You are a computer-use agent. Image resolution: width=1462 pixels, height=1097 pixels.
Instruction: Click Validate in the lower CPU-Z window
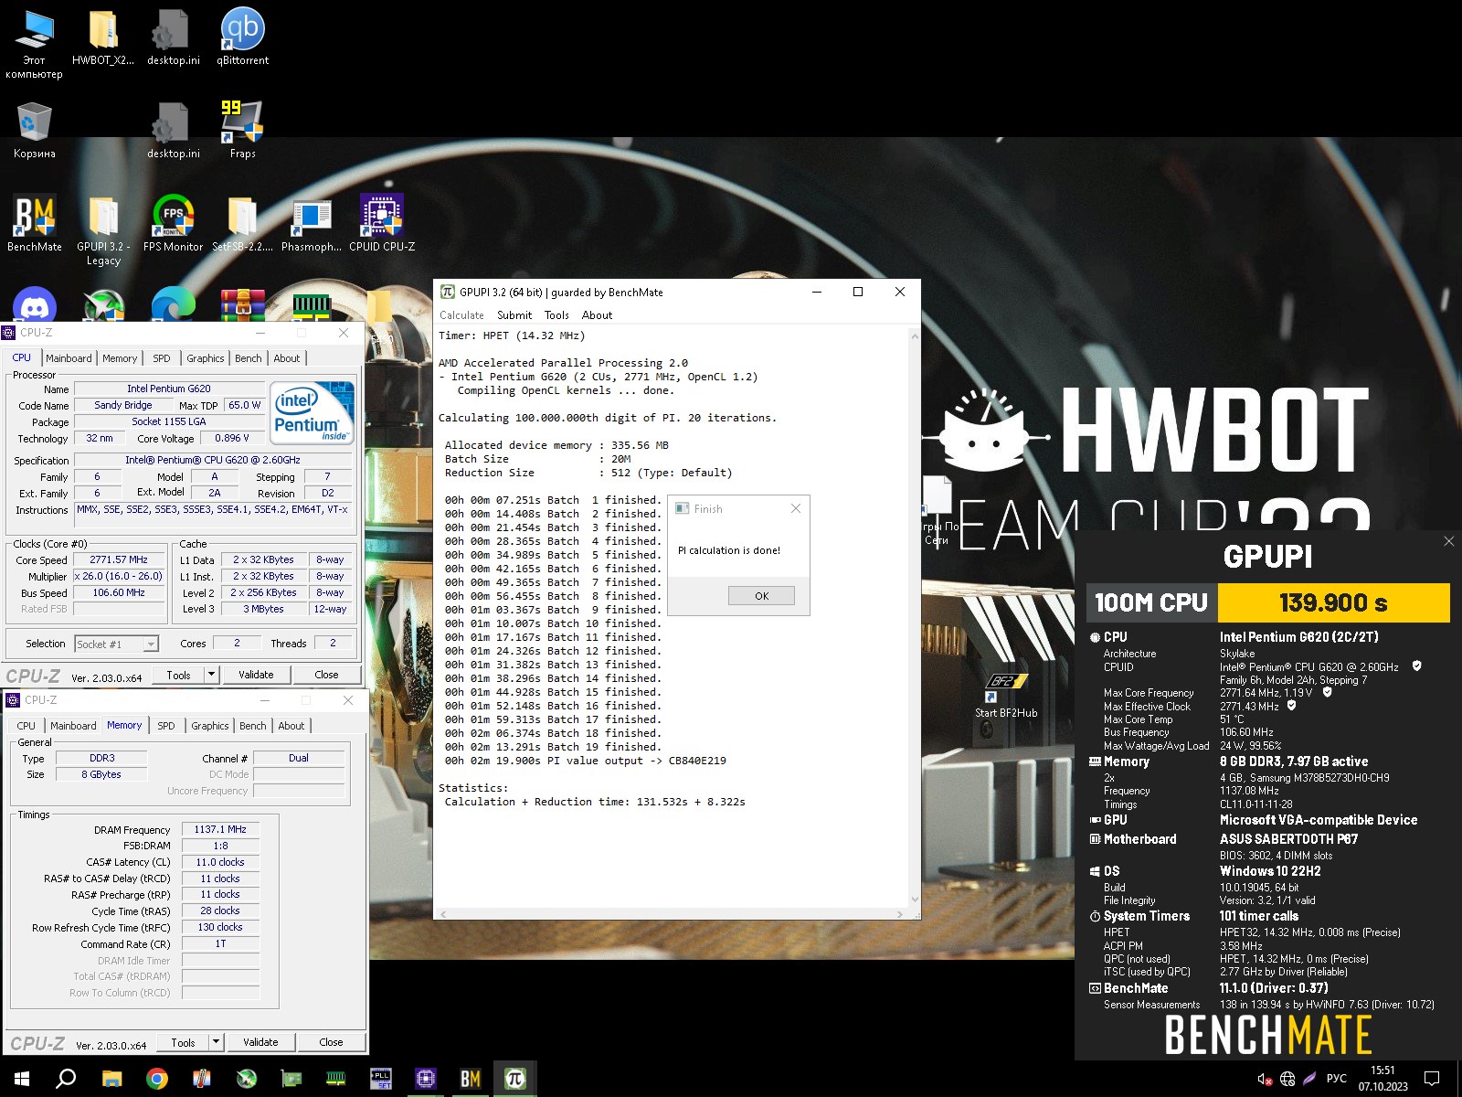260,1042
